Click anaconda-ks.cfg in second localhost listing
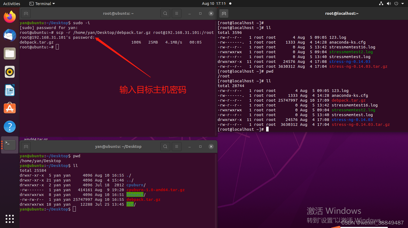The image size is (408, 228). coord(350,95)
